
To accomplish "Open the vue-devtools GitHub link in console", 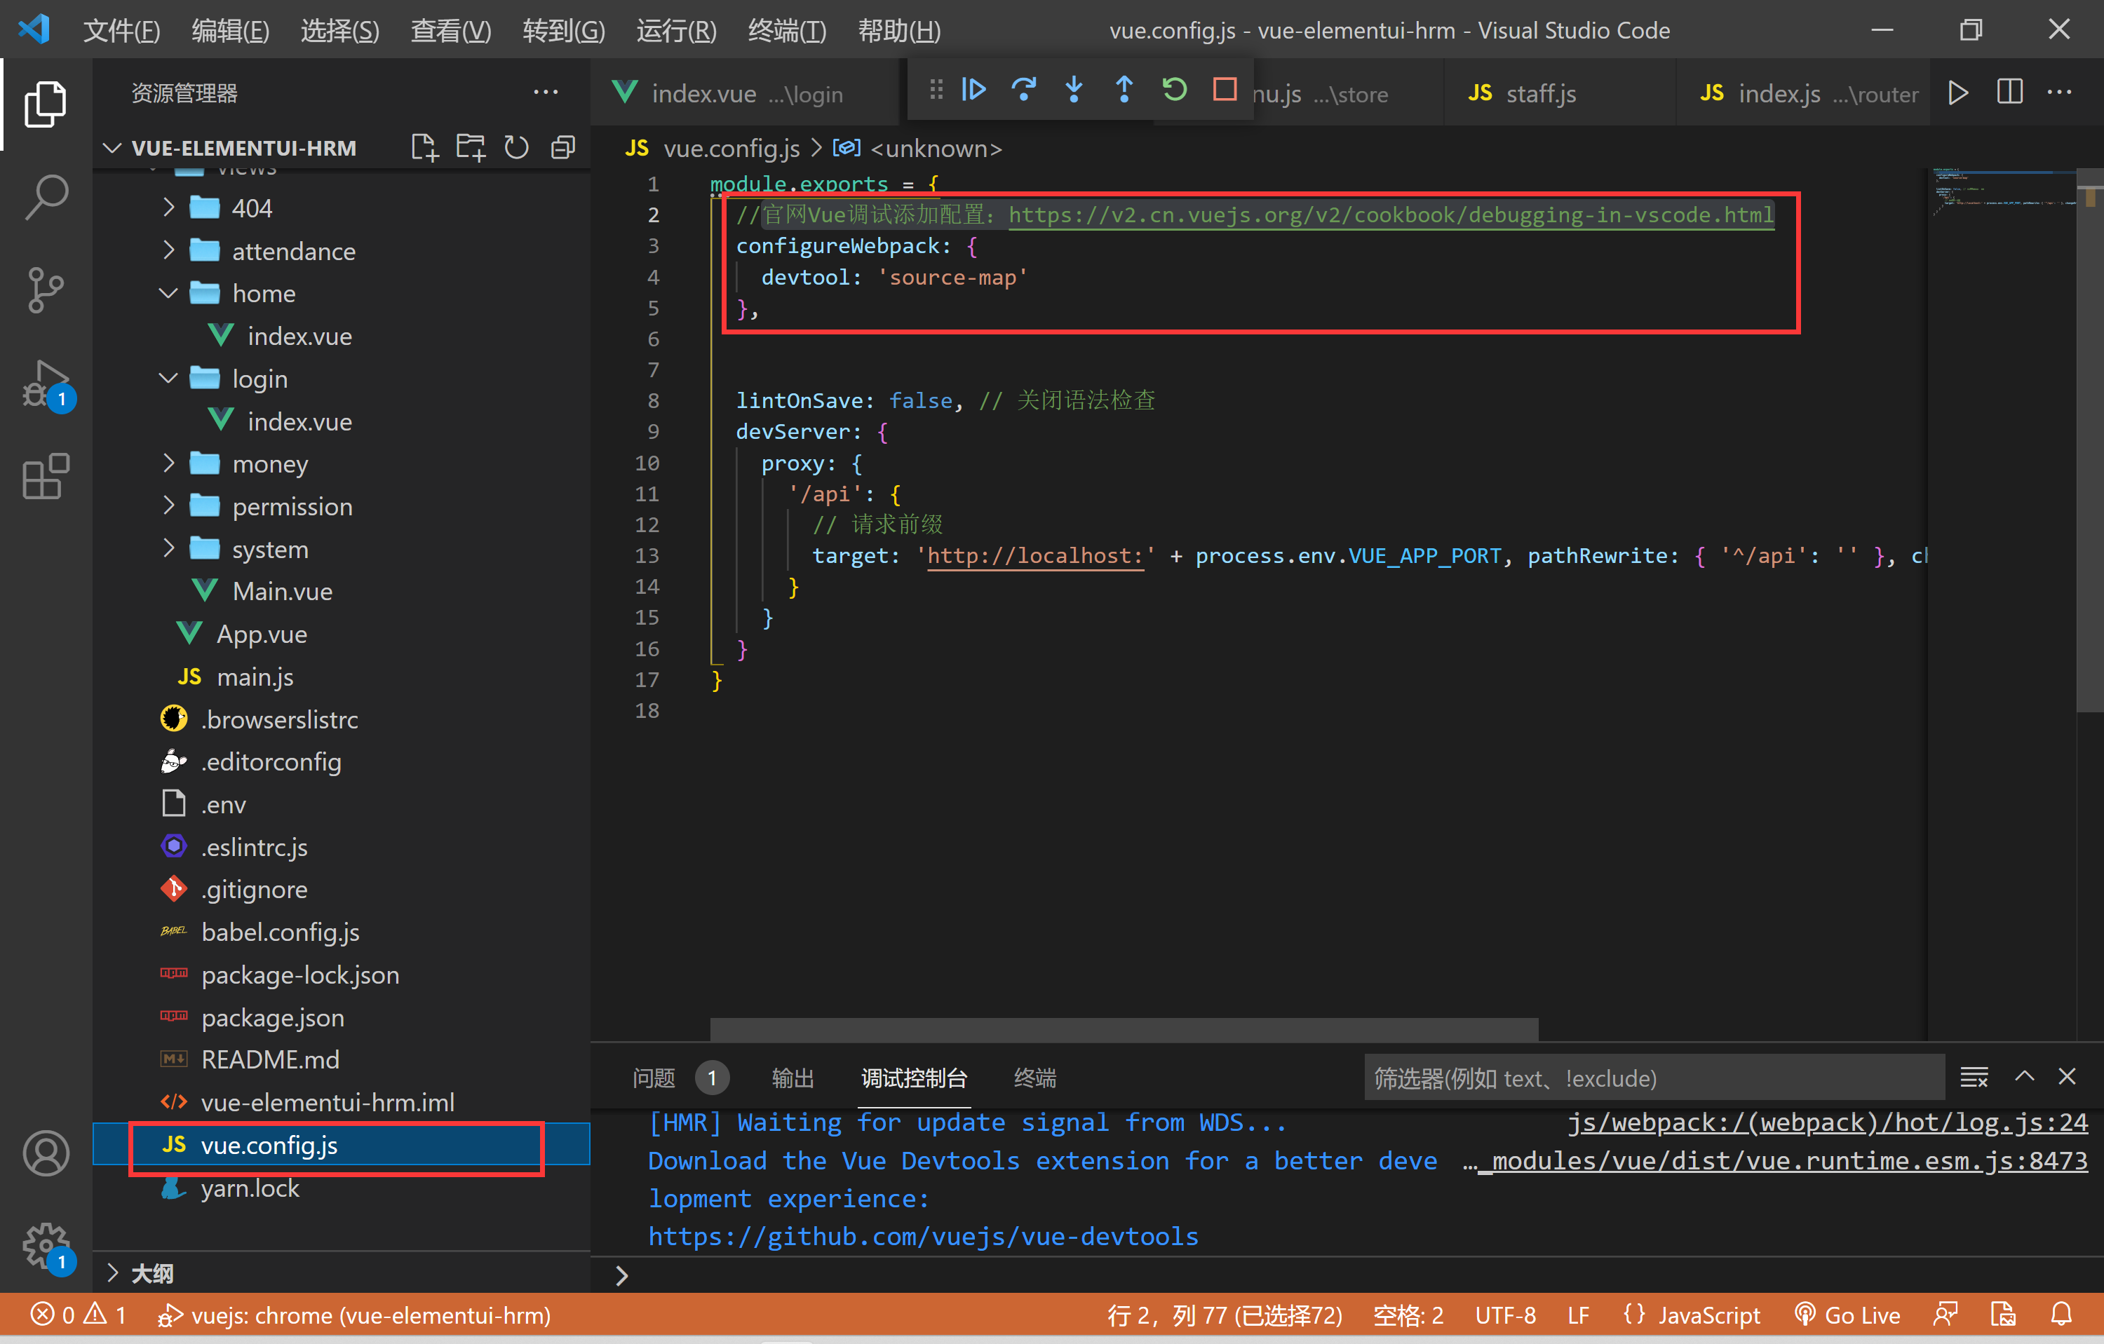I will 923,1236.
